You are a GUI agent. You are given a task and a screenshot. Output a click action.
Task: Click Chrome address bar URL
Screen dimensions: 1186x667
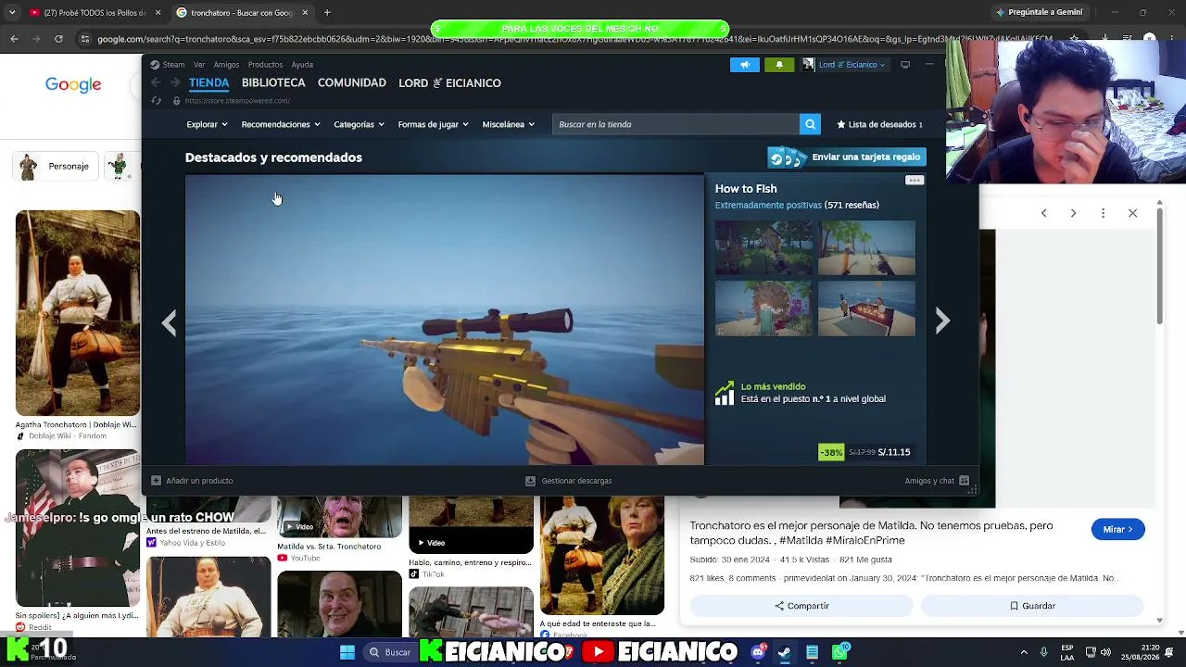pyautogui.click(x=574, y=39)
